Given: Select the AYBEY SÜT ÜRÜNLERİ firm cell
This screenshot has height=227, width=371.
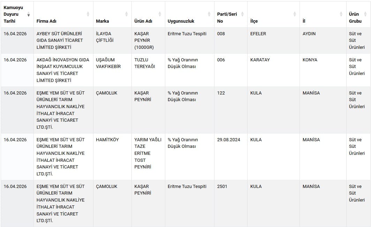Looking at the screenshot, I should pyautogui.click(x=59, y=40).
